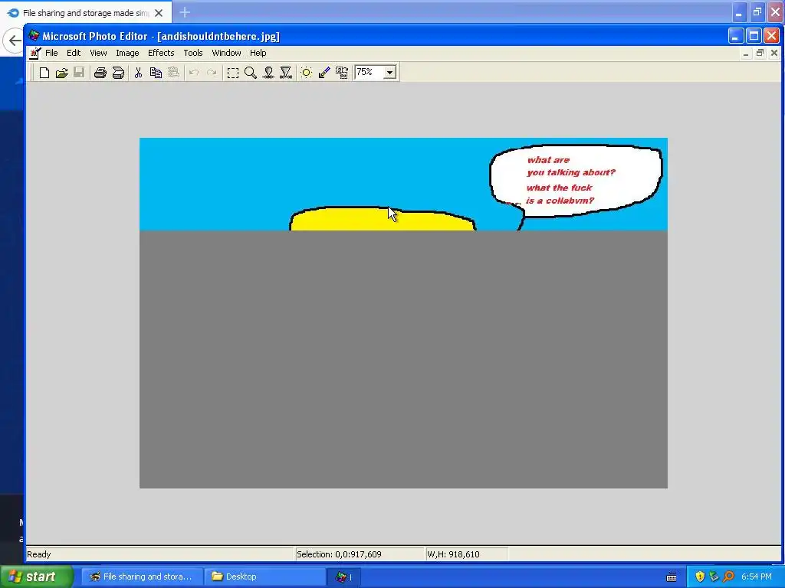
Task: Click the Scan scanner icon
Action: tap(118, 73)
